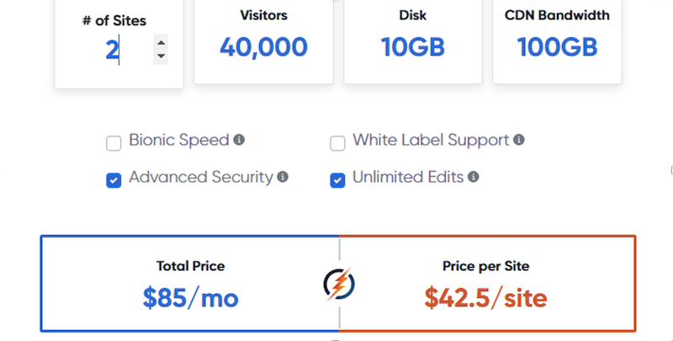This screenshot has height=341, width=673.
Task: Increase number of sites with the up arrow
Action: (161, 42)
